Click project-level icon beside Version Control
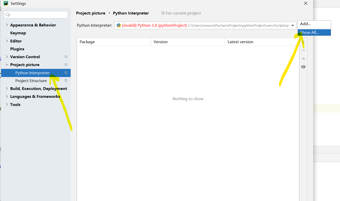340x201 pixels. [x=66, y=57]
